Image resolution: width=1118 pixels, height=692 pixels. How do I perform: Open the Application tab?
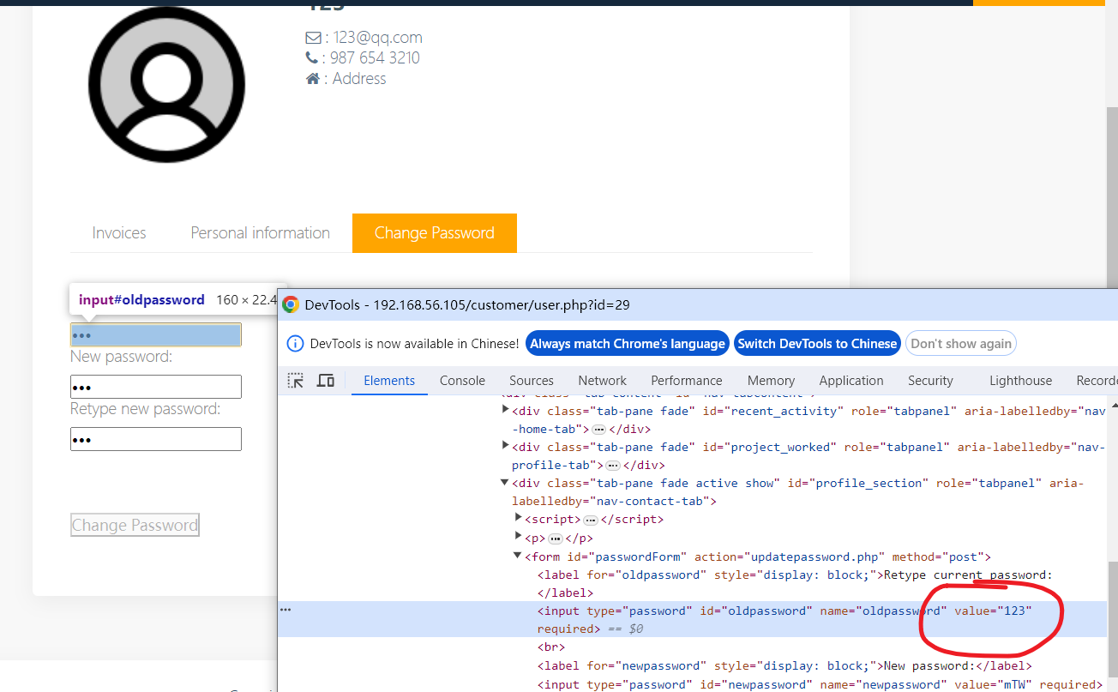851,381
